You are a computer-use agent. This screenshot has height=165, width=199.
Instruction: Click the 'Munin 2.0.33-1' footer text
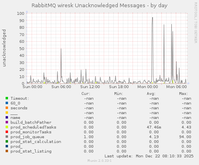point(100,161)
